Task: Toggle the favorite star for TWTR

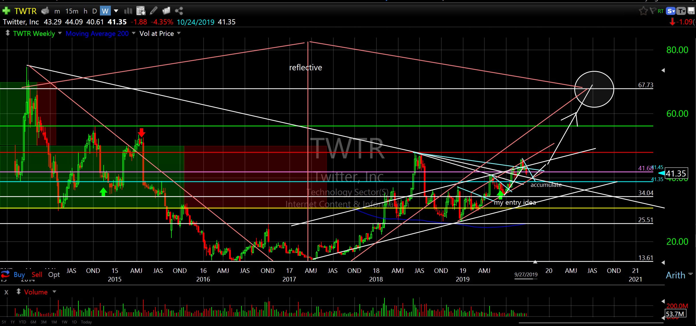Action: coord(643,11)
